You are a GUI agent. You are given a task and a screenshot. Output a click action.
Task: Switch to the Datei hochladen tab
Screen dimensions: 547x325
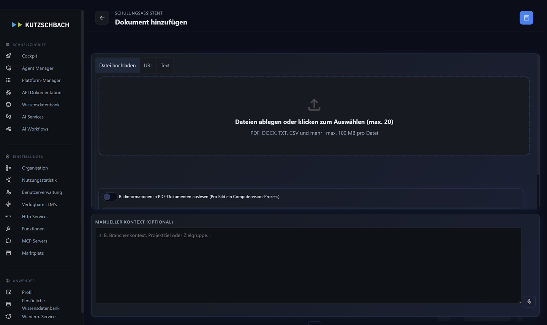click(x=117, y=65)
